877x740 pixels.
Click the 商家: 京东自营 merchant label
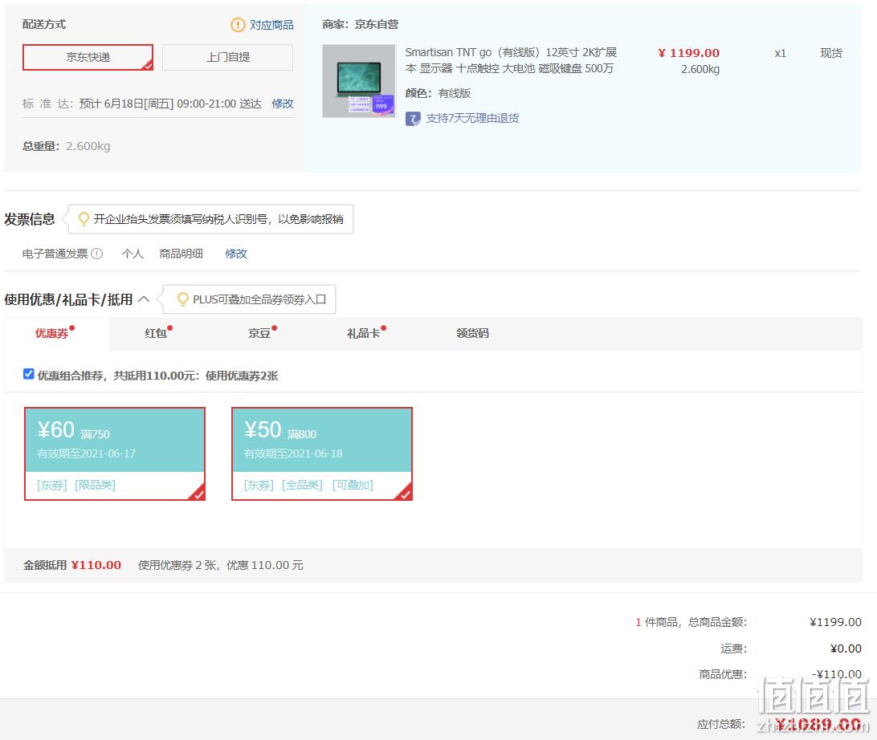(360, 25)
